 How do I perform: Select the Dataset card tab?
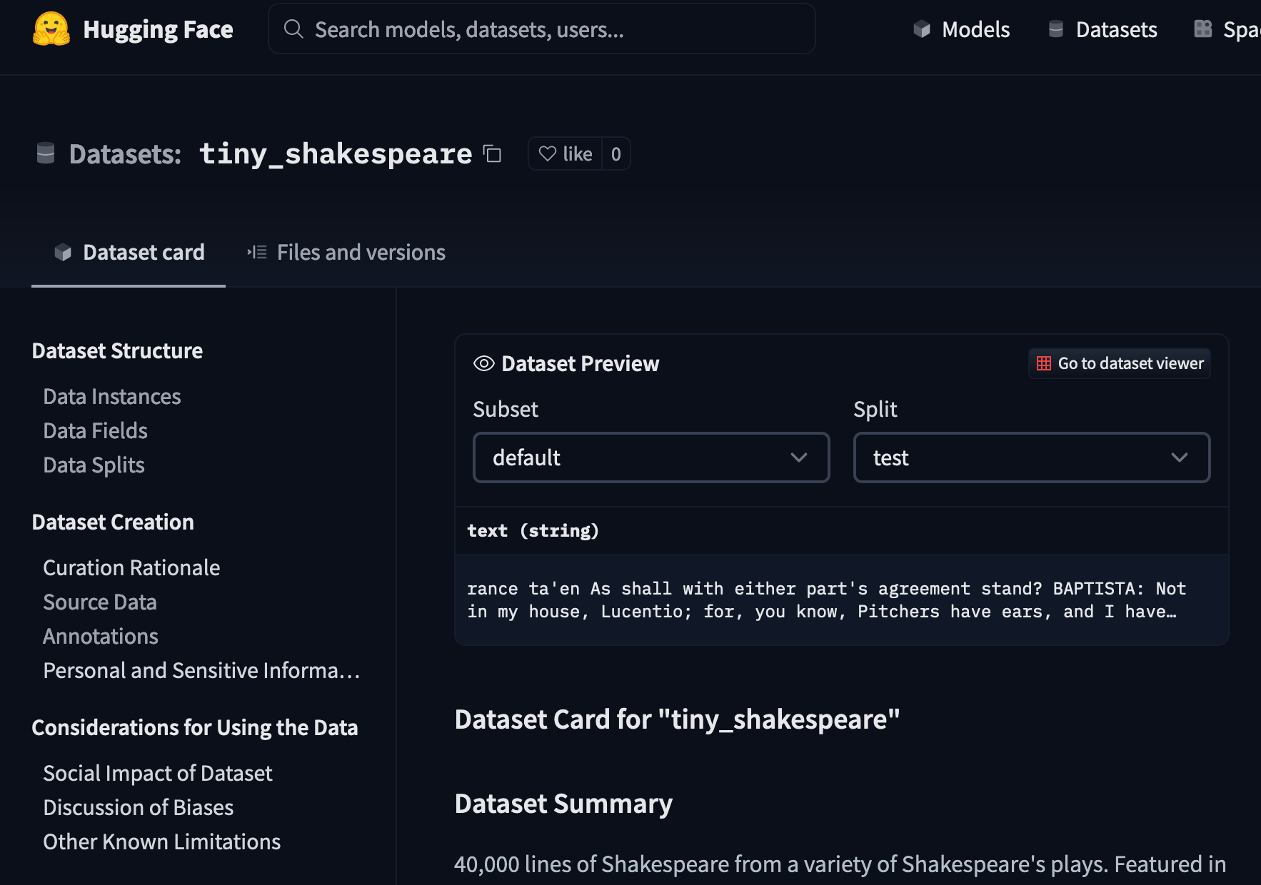129,253
